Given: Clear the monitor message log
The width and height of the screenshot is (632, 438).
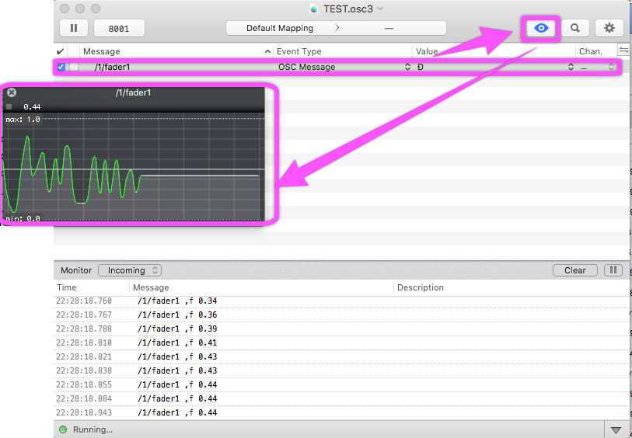Looking at the screenshot, I should coord(574,270).
